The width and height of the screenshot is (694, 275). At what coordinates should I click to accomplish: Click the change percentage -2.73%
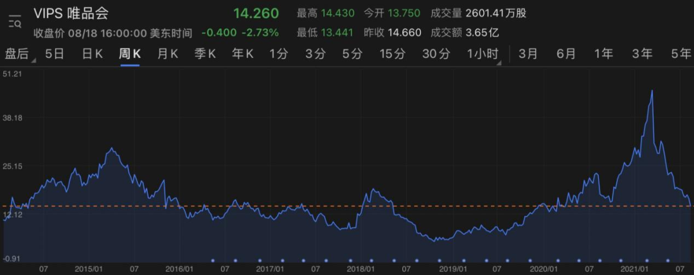(x=260, y=33)
